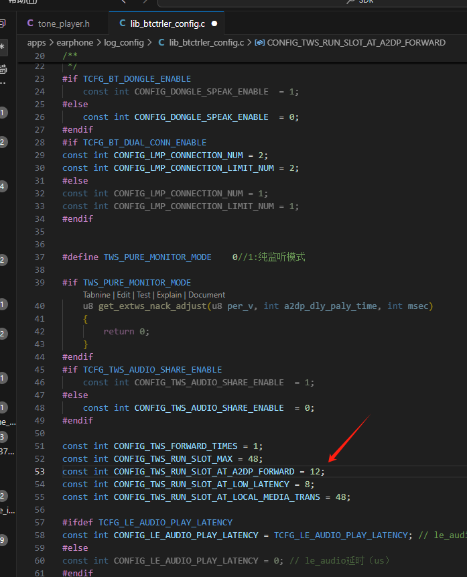This screenshot has width=467, height=577.
Task: Click '#if TCFG_BT_DONGLE_ENABLE' on line 23
Action: click(x=127, y=79)
